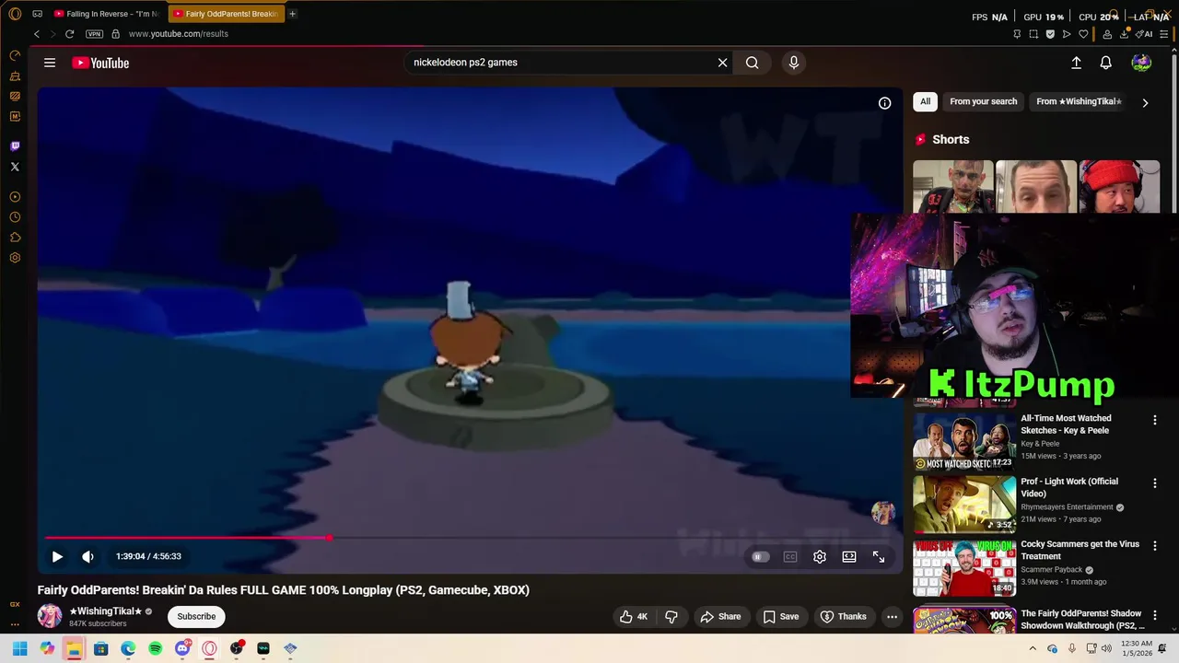1179x663 pixels.
Task: Open options for Prof Light Work video
Action: [1154, 483]
